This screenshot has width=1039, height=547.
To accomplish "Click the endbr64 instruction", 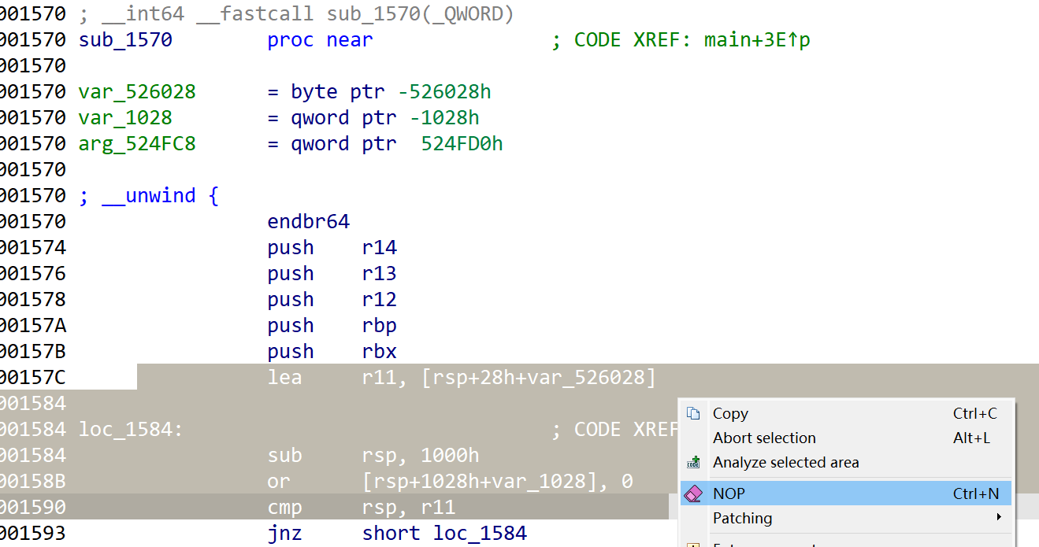I will pos(309,221).
